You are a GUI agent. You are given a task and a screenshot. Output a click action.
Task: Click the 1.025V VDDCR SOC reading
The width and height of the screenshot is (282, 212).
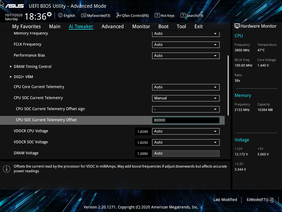click(143, 143)
